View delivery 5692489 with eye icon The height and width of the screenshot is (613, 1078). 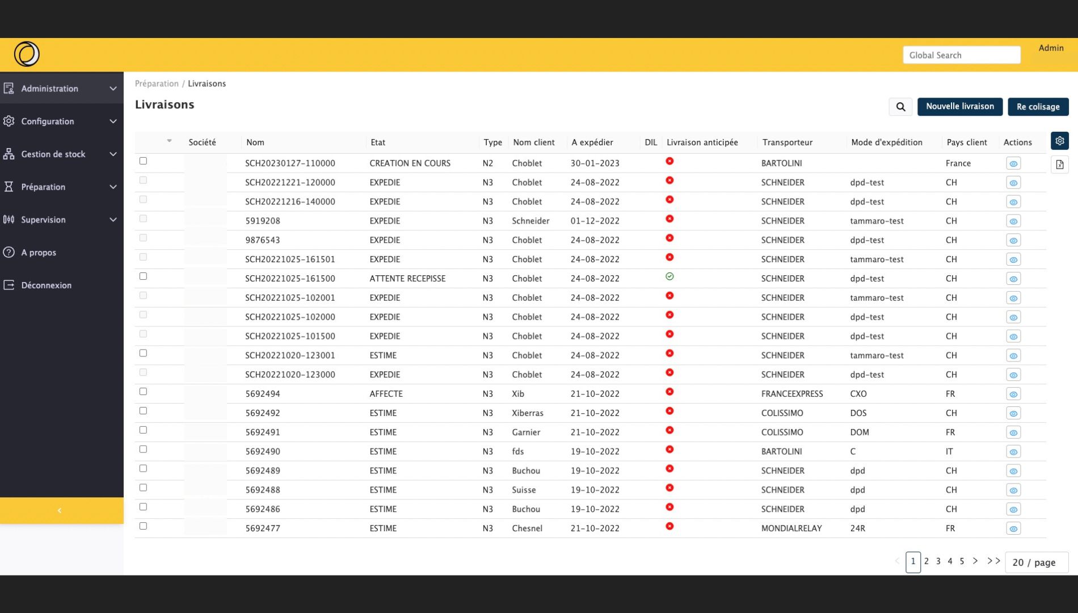[x=1013, y=471]
